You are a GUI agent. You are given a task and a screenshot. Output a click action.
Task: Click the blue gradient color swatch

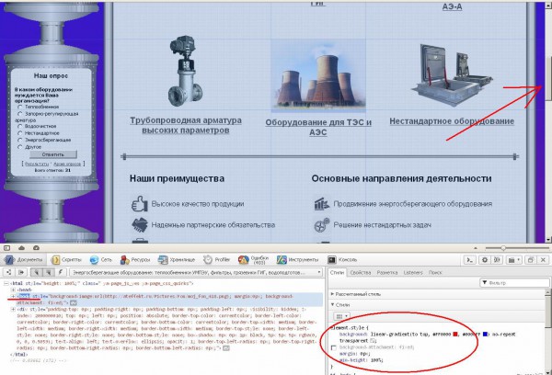click(485, 334)
